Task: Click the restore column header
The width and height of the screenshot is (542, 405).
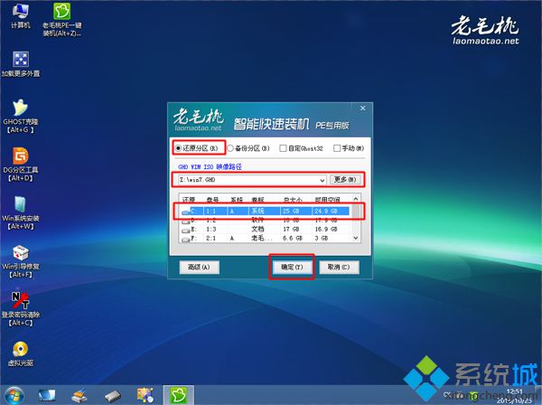Action: coord(189,200)
